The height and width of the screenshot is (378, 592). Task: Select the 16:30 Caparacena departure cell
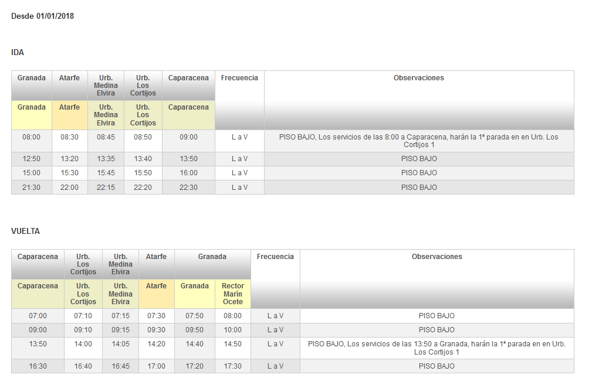click(x=38, y=366)
